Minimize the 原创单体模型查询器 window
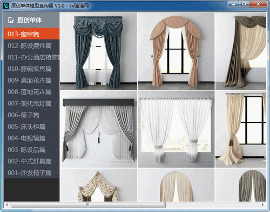The height and width of the screenshot is (212, 270). [x=233, y=4]
